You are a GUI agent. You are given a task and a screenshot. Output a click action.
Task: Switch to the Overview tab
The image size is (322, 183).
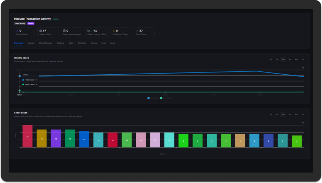point(19,43)
